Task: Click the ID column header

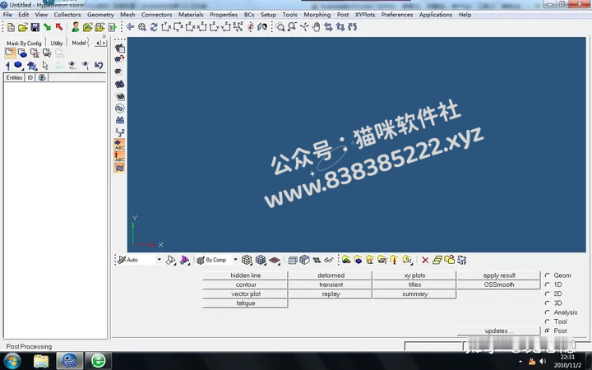Action: click(x=30, y=77)
